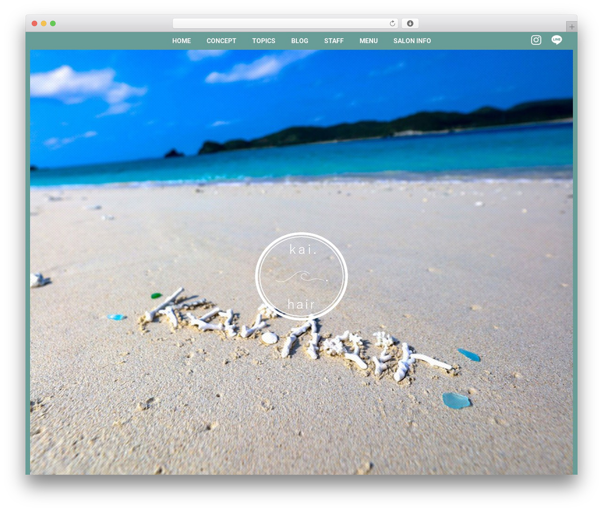Viewport: 603px width, 511px height.
Task: Open the Instagram icon link
Action: (x=536, y=40)
